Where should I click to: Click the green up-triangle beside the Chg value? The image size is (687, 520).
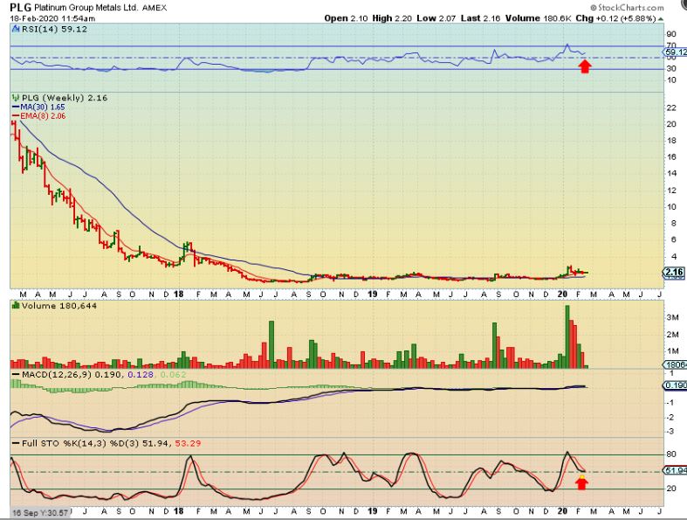(661, 19)
